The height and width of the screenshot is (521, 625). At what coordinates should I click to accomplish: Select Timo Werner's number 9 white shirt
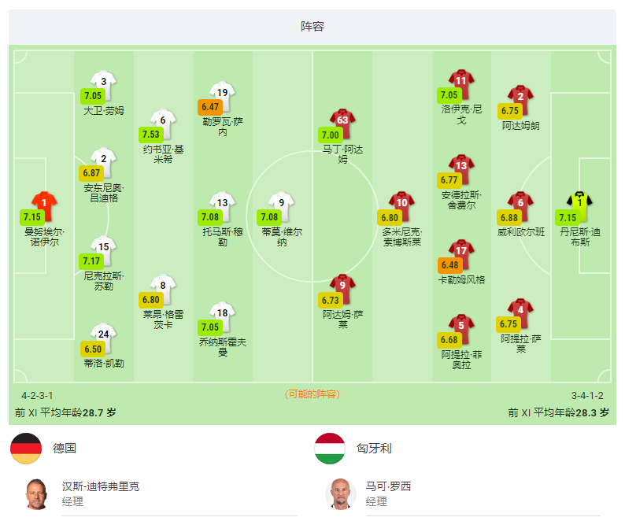pyautogui.click(x=282, y=206)
